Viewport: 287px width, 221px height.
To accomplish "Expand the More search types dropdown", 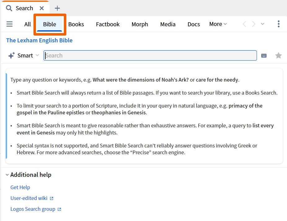I will tap(218, 24).
